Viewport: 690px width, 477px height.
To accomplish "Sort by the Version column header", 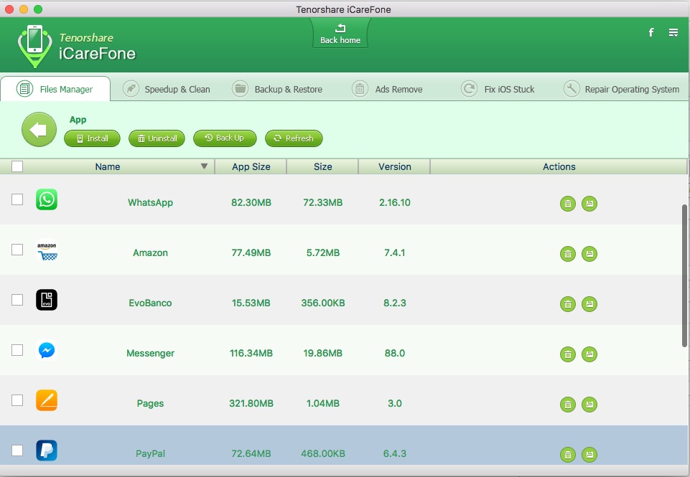I will (395, 166).
